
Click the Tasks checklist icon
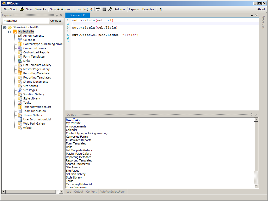coord(20,103)
